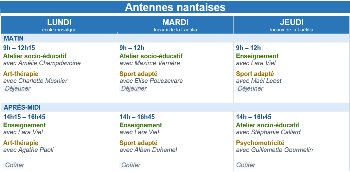Select the JEUDI column header

pyautogui.click(x=291, y=25)
